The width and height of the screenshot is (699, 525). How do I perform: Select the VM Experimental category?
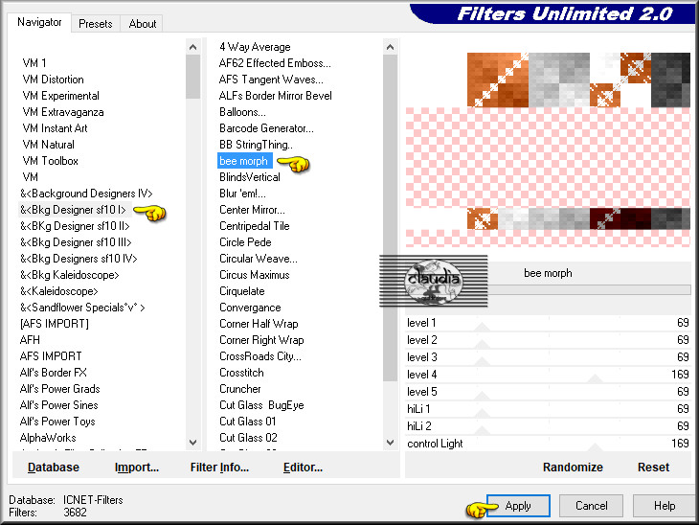pyautogui.click(x=60, y=96)
